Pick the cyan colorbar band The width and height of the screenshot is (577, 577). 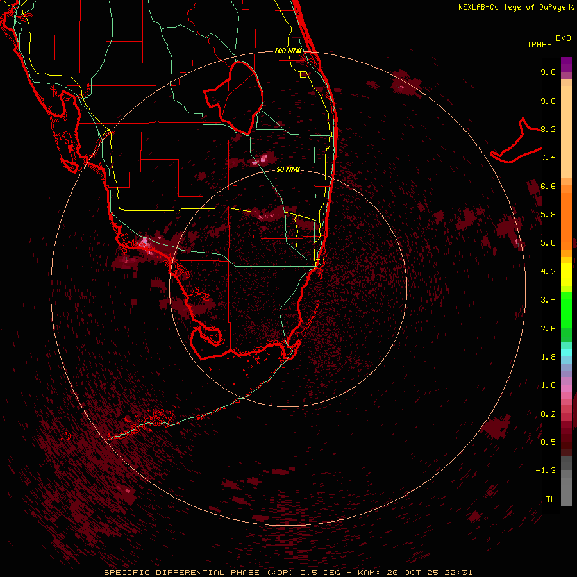click(x=566, y=353)
